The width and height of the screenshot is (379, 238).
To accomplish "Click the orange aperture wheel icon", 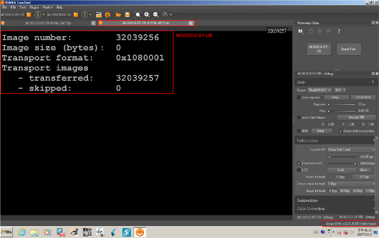I will click(x=108, y=15).
